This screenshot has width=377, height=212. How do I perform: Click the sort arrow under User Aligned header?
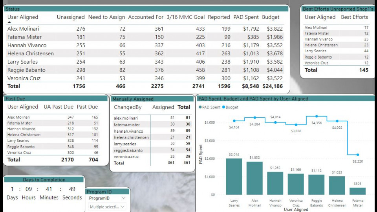click(x=9, y=23)
